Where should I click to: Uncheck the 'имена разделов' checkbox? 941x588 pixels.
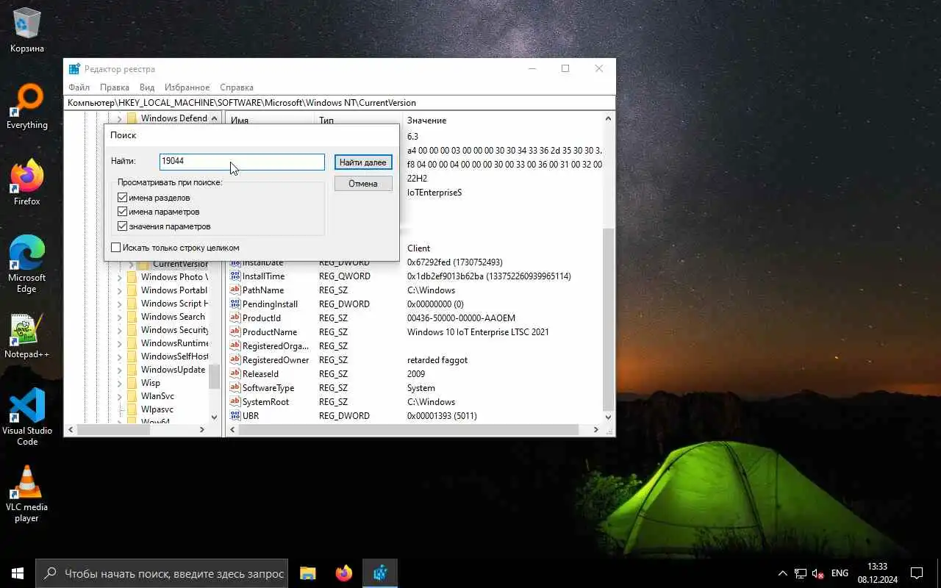(123, 198)
